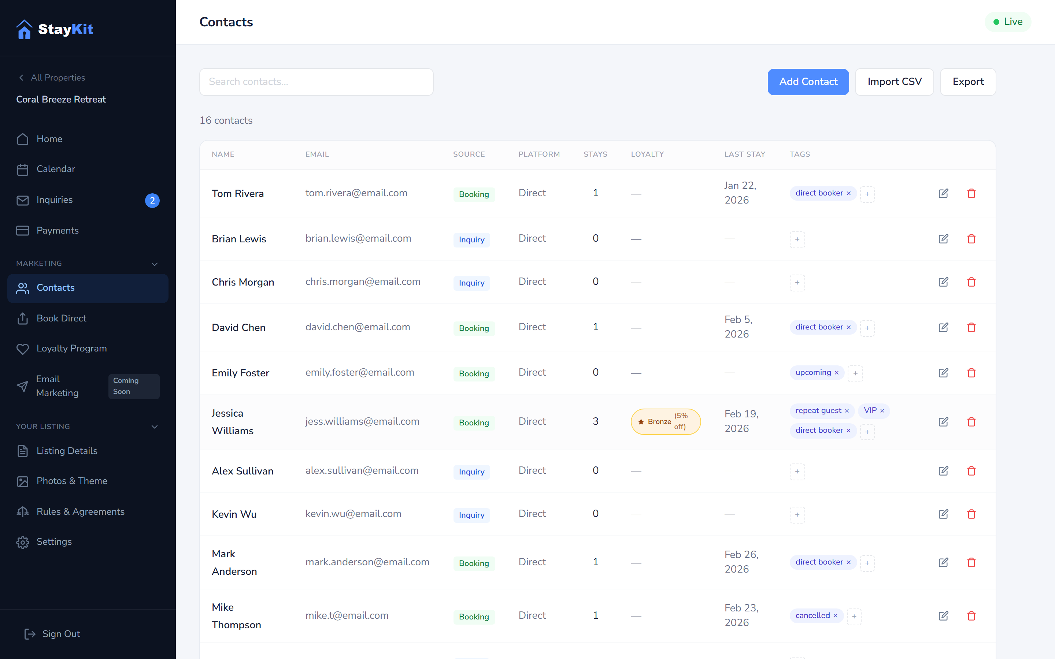Collapse the MARKETING section
The image size is (1055, 659).
154,264
